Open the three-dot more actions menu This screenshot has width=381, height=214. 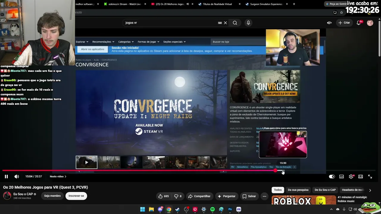tap(264, 196)
